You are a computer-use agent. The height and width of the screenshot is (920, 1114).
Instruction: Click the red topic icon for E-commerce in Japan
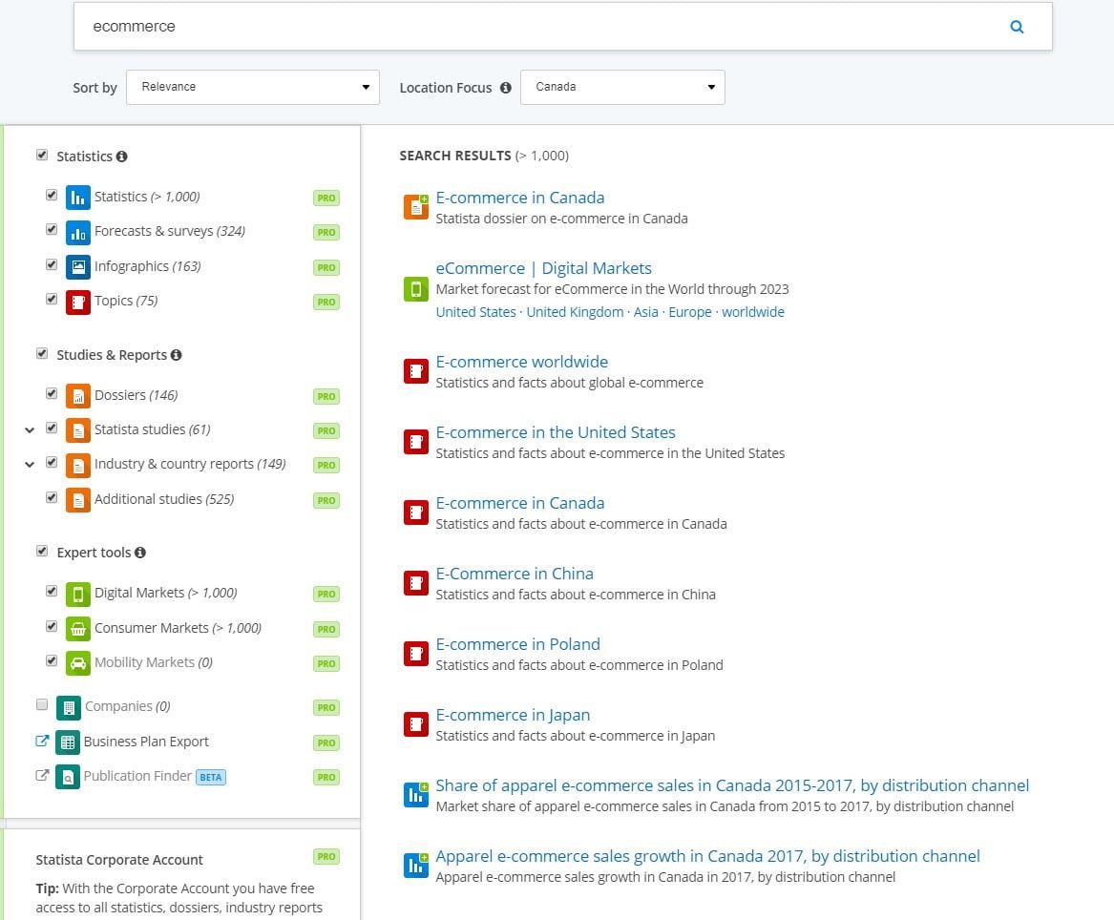click(x=416, y=724)
